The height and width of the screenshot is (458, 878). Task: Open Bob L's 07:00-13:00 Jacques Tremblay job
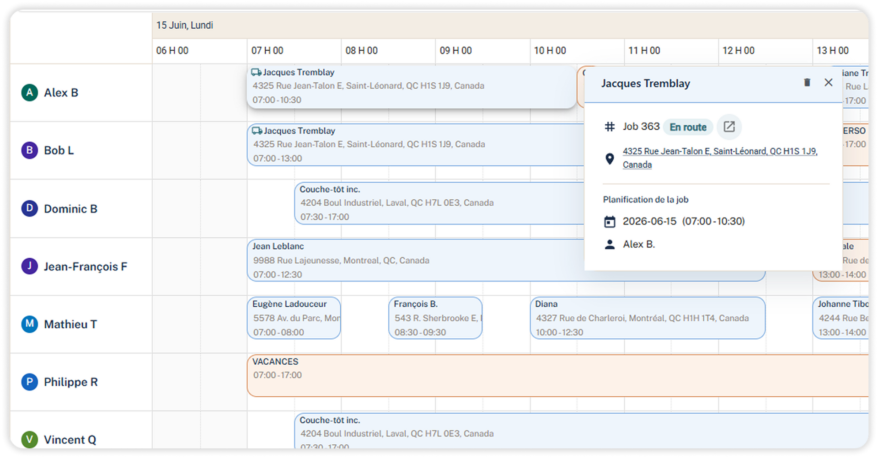click(415, 145)
